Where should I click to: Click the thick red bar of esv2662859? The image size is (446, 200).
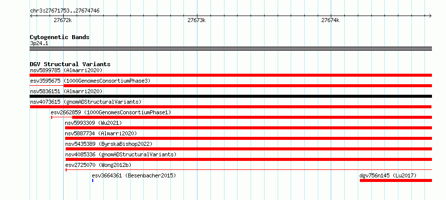point(252,117)
